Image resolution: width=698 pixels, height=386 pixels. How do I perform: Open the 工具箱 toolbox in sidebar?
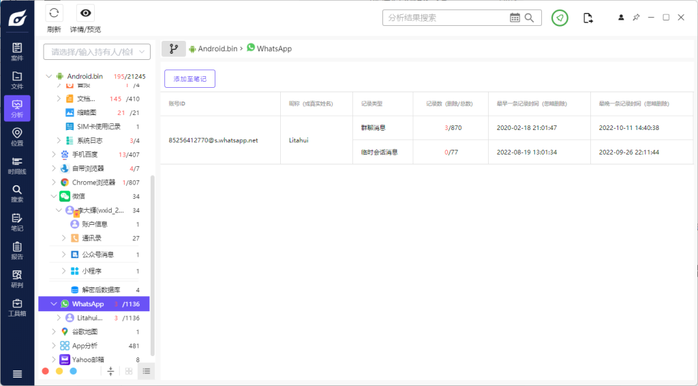[17, 308]
